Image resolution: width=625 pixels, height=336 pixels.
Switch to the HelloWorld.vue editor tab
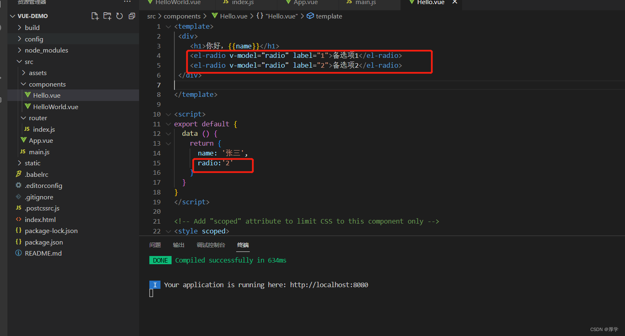(x=178, y=2)
